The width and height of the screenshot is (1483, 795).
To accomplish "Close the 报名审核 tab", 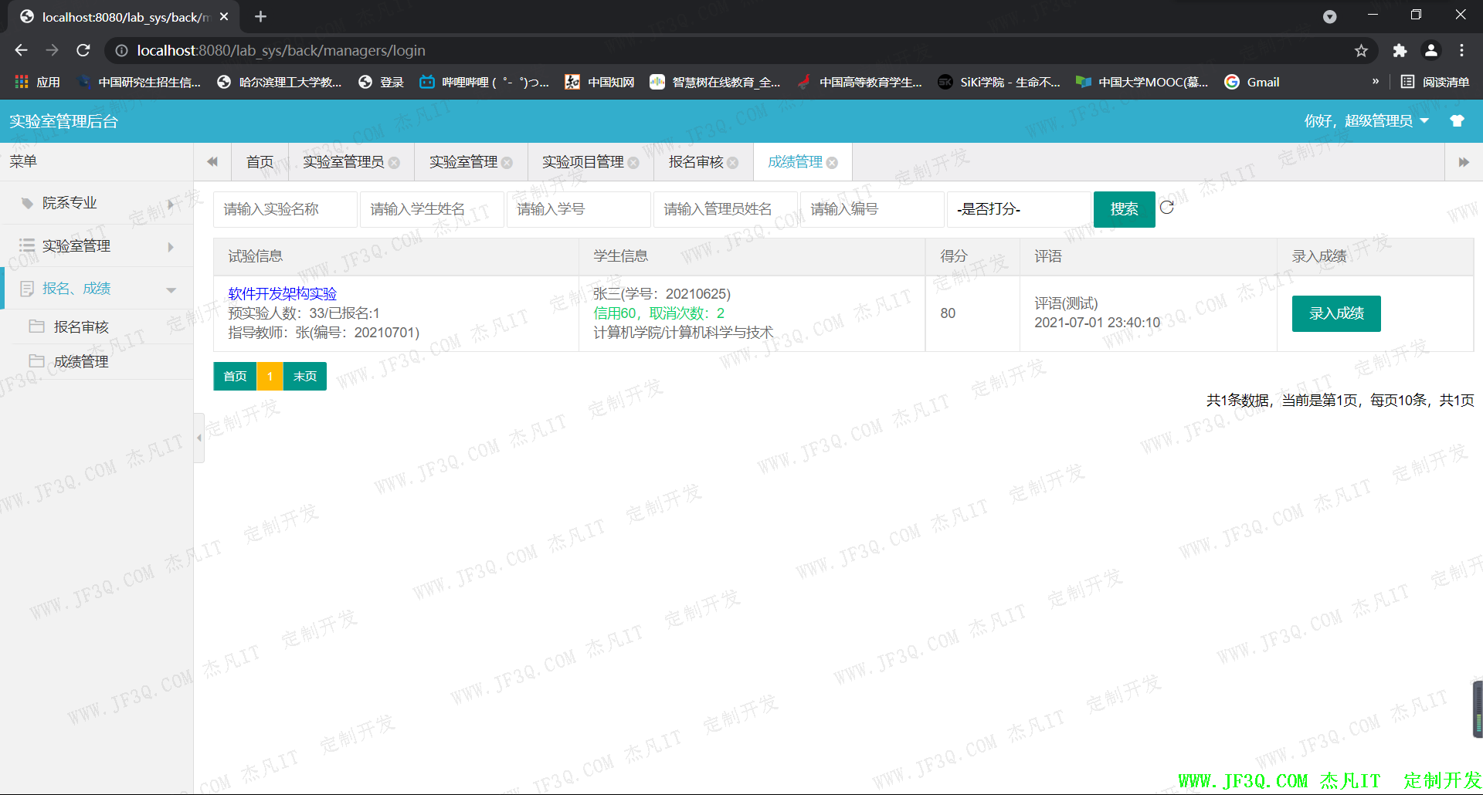I will pyautogui.click(x=733, y=163).
